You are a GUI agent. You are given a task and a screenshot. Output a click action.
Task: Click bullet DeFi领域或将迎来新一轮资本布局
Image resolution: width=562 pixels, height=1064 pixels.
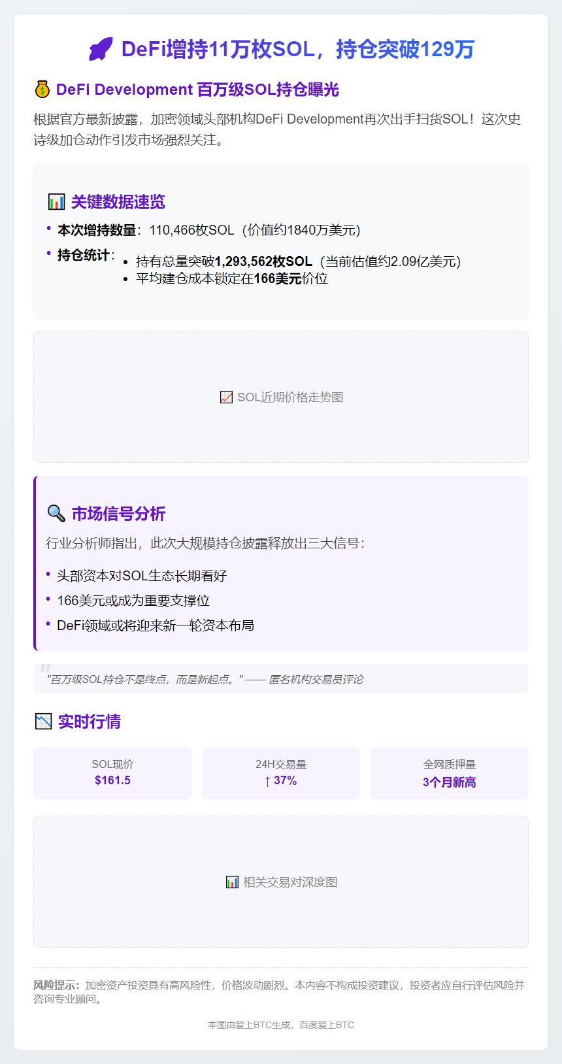coord(156,625)
